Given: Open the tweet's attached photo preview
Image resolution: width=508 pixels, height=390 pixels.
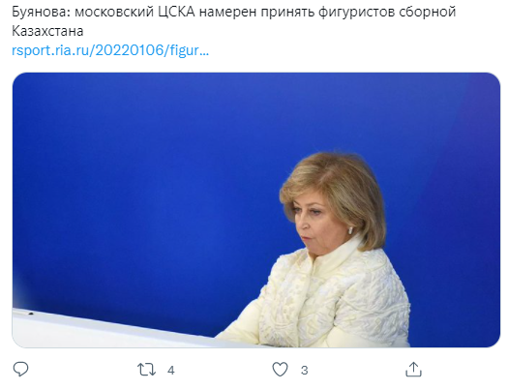Looking at the screenshot, I should point(256,210).
